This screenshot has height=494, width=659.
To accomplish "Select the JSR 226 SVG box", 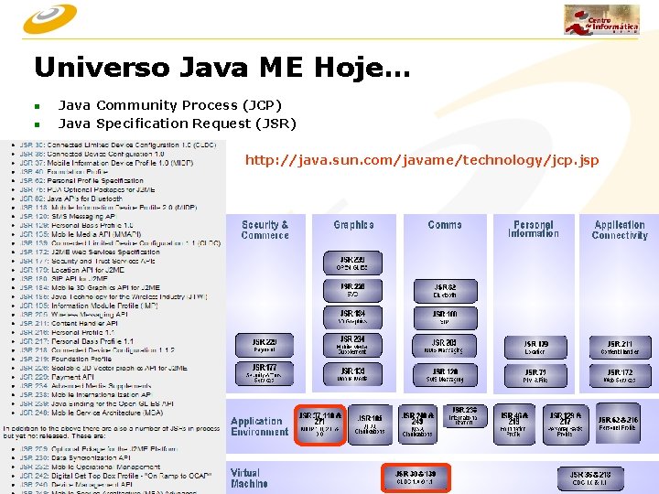I will point(352,290).
